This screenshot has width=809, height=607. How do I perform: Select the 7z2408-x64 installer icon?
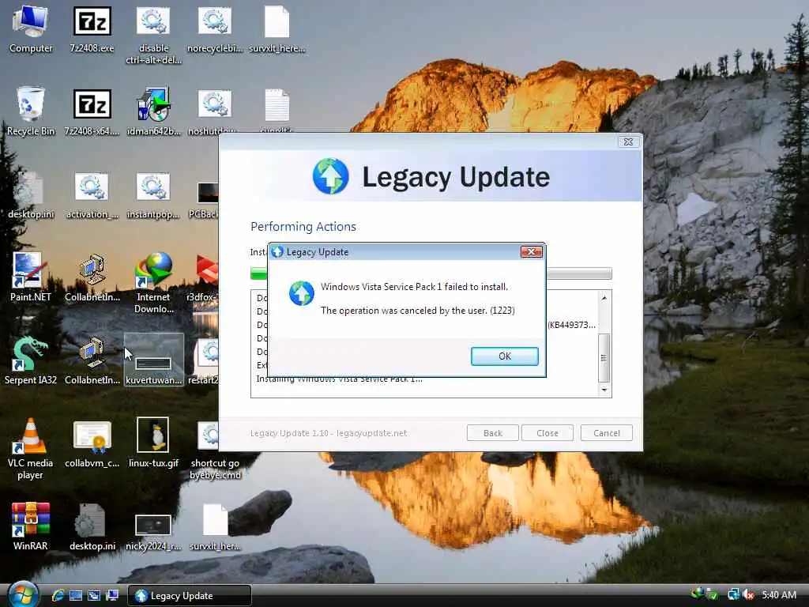tap(92, 111)
